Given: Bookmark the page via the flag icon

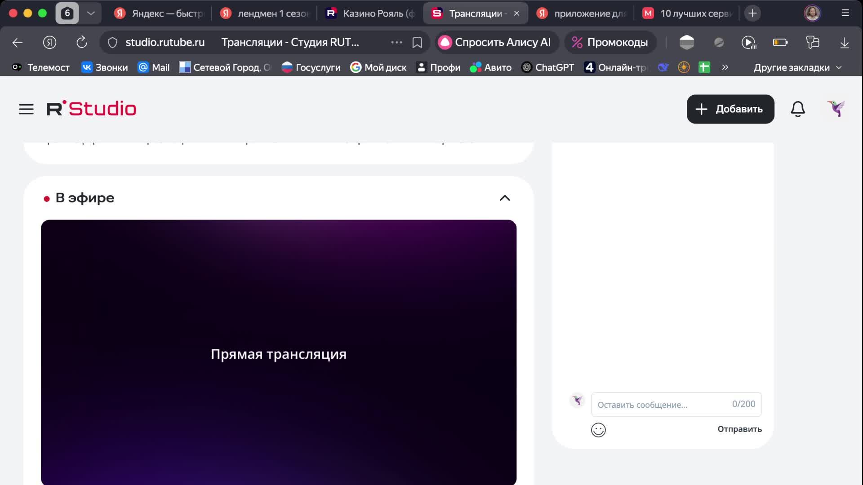Looking at the screenshot, I should coord(417,42).
